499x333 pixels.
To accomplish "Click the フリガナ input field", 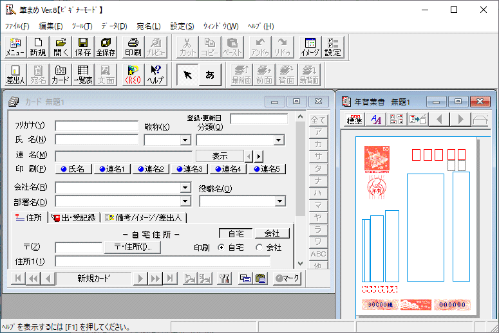I will click(x=97, y=125).
